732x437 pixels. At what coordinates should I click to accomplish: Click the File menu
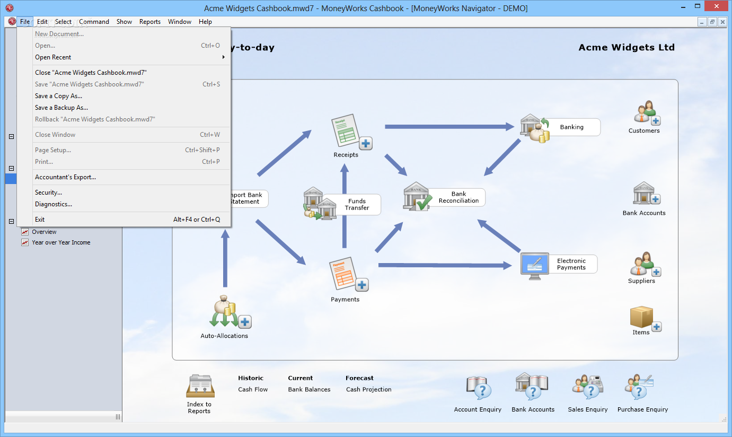tap(25, 22)
